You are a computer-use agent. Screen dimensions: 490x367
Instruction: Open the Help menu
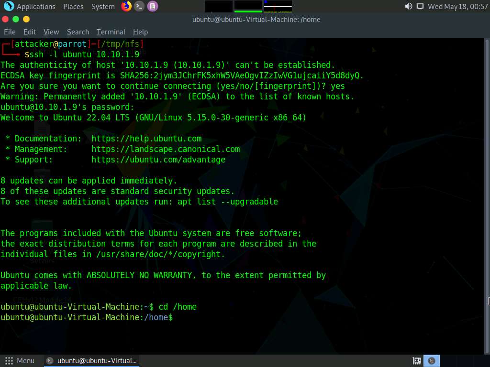pyautogui.click(x=140, y=32)
